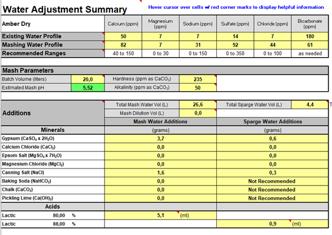This screenshot has height=235, width=332.
Task: Select the Gypsum sparge addition cell 0,6
Action: [x=272, y=138]
